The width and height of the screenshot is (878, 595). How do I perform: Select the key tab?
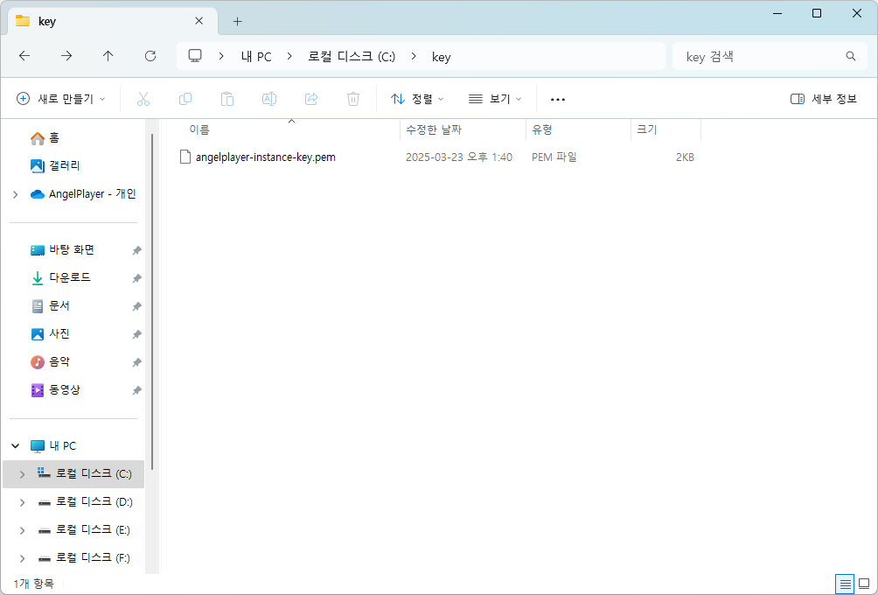[x=112, y=21]
